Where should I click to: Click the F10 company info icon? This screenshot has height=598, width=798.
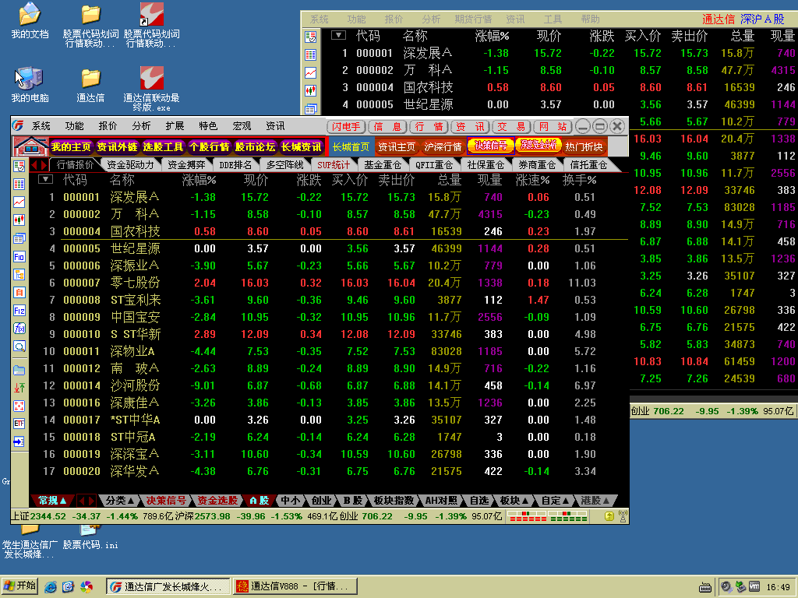(x=19, y=257)
